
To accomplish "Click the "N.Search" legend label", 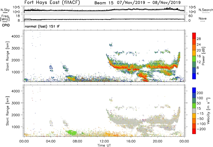I will [206, 10].
